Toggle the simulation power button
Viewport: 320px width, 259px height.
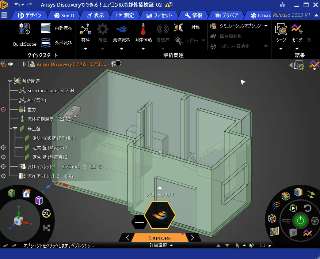pyautogui.click(x=300, y=221)
